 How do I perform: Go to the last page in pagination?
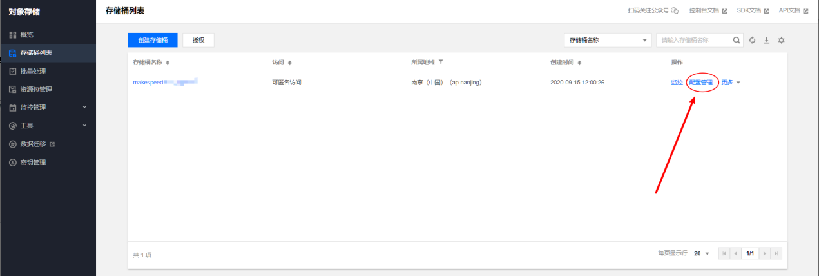(776, 254)
